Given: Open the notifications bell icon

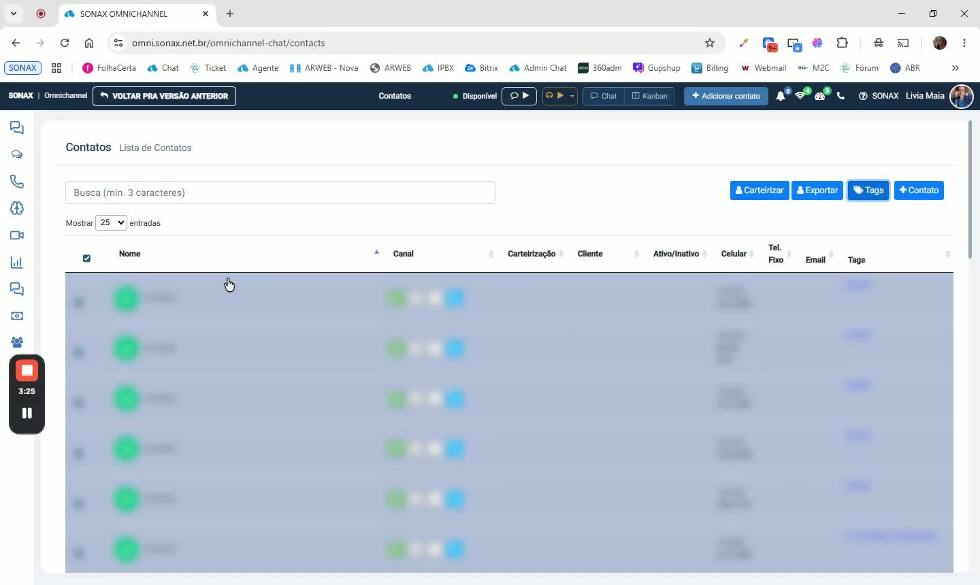Looking at the screenshot, I should (x=781, y=96).
